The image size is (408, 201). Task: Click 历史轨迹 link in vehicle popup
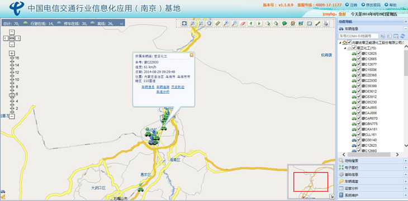(178, 87)
